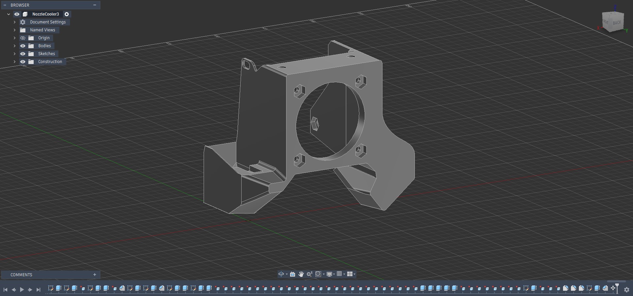
Task: Click the Sketches folder icon
Action: 31,54
